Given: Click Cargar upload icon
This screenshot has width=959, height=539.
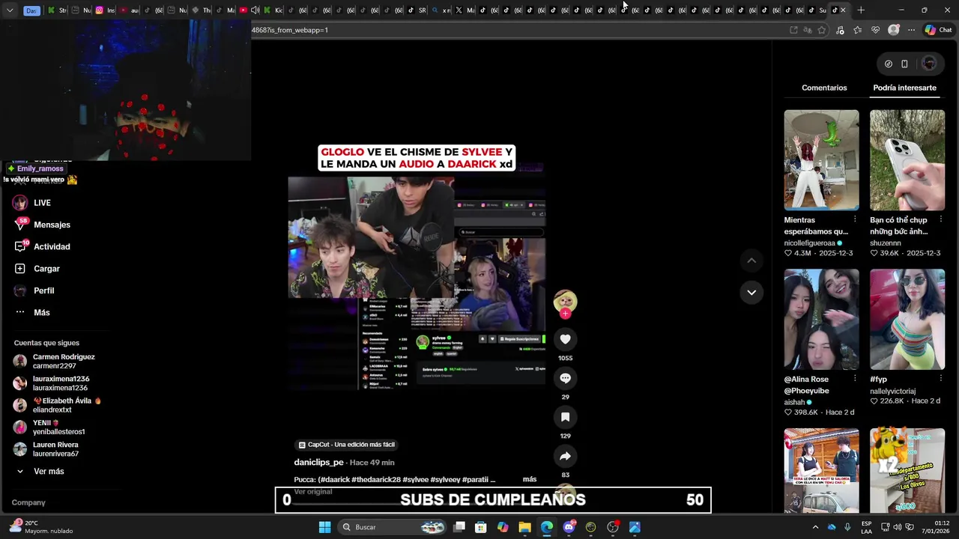Looking at the screenshot, I should [20, 268].
